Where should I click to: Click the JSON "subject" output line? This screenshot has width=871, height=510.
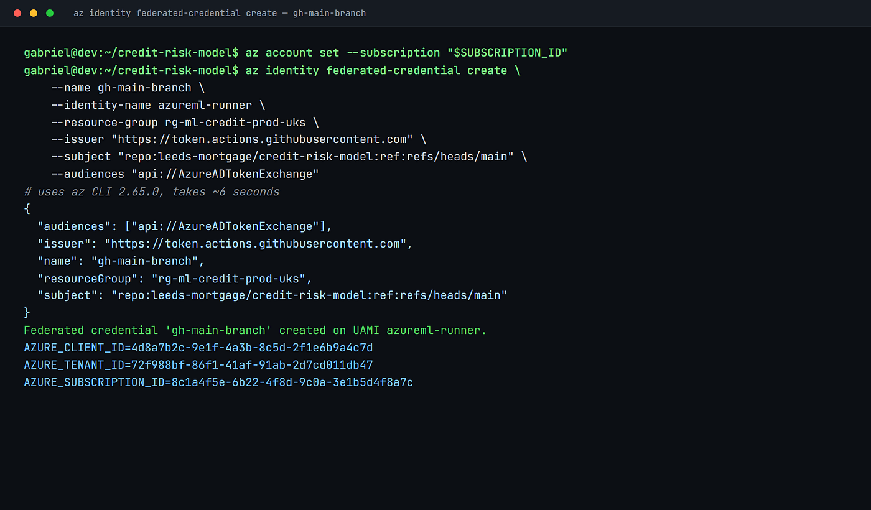pos(272,295)
